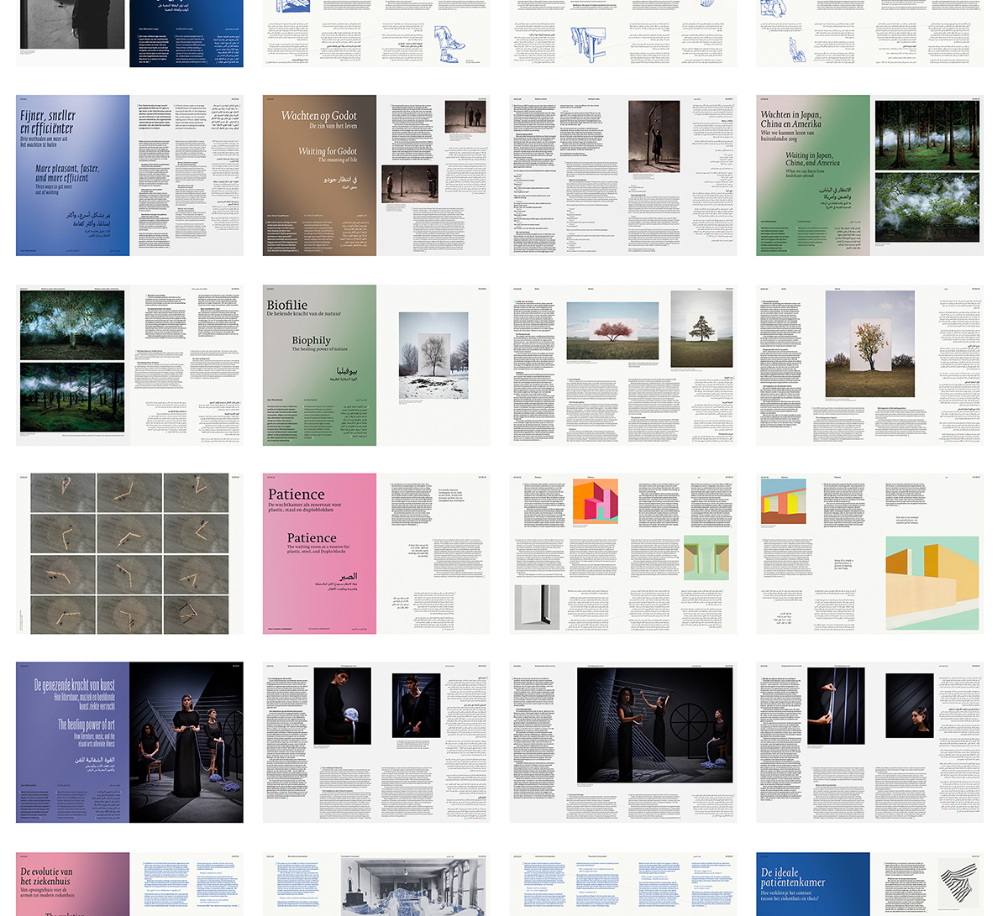The image size is (1008, 916).
Task: Open the 'Wachten op Godot' brown title spread
Action: pyautogui.click(x=376, y=175)
